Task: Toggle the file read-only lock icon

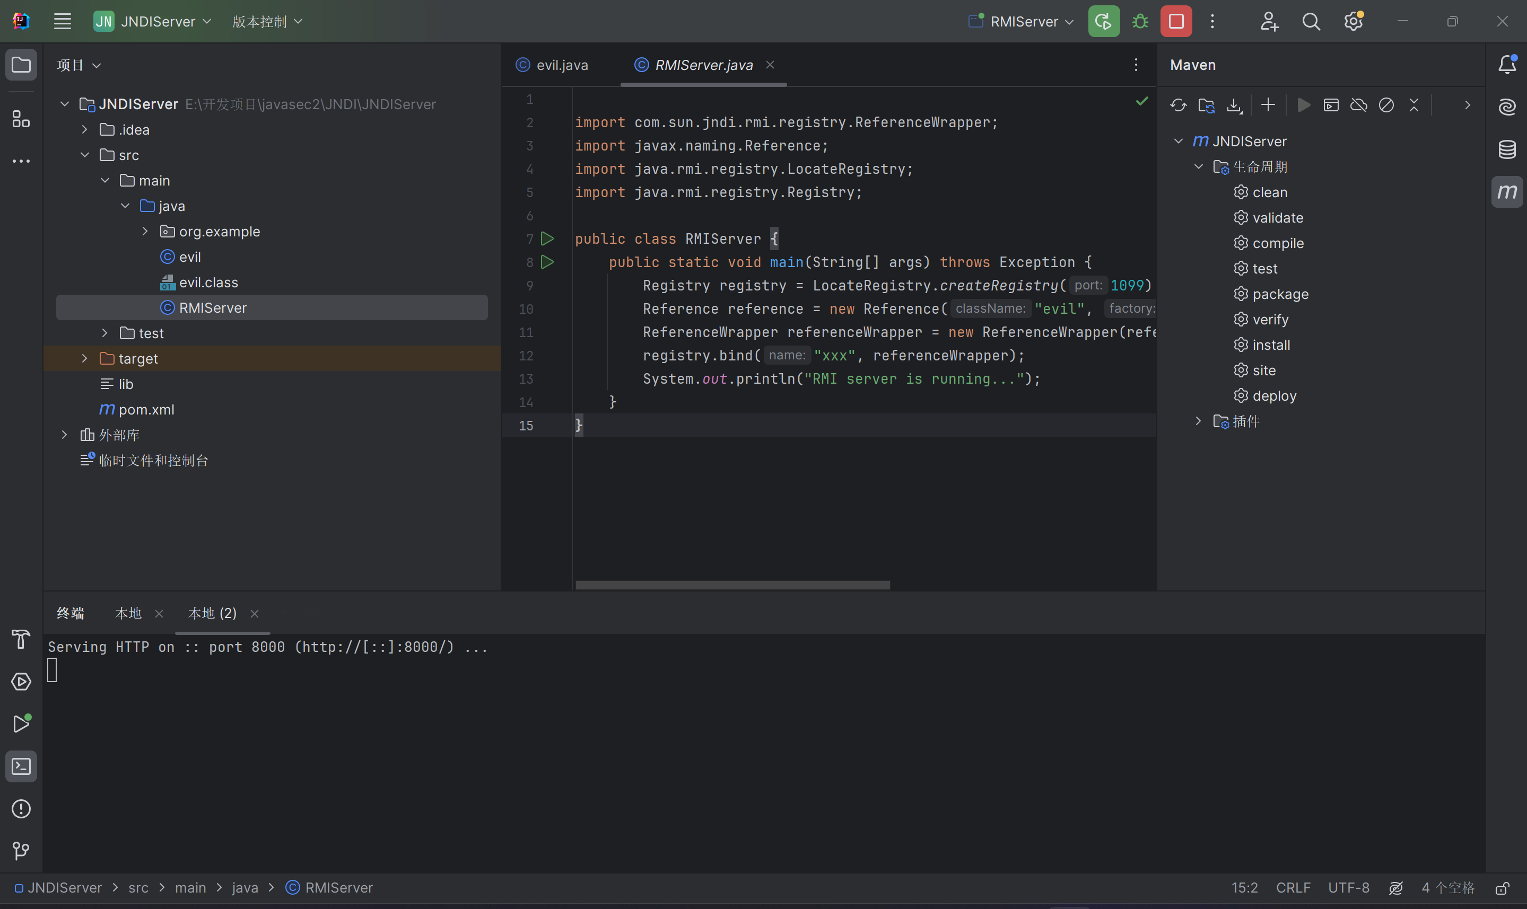Action: click(x=1502, y=888)
